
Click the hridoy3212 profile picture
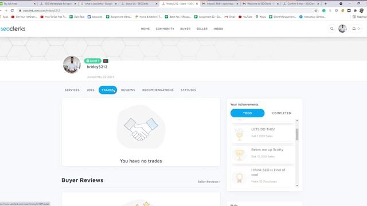click(72, 65)
